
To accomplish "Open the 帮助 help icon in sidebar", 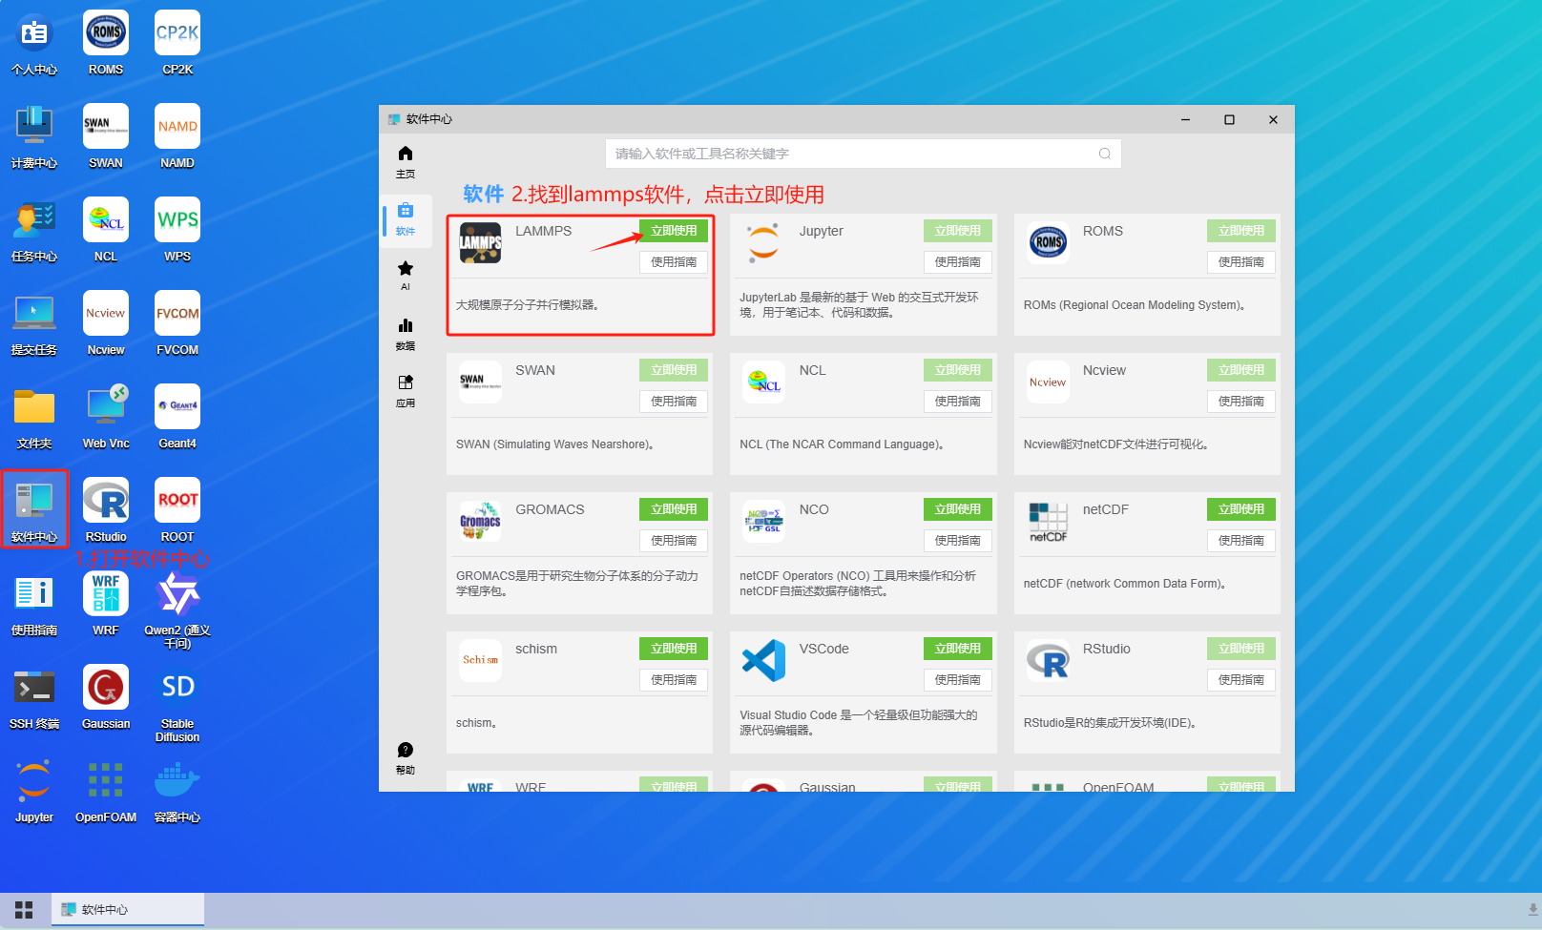I will tap(406, 758).
